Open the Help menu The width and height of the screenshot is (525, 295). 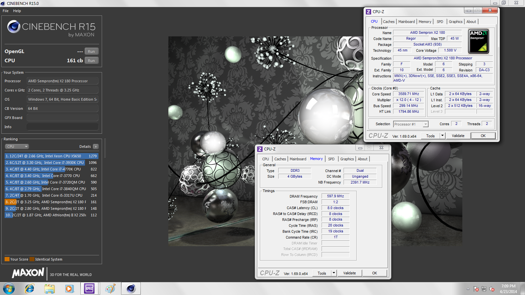click(17, 11)
